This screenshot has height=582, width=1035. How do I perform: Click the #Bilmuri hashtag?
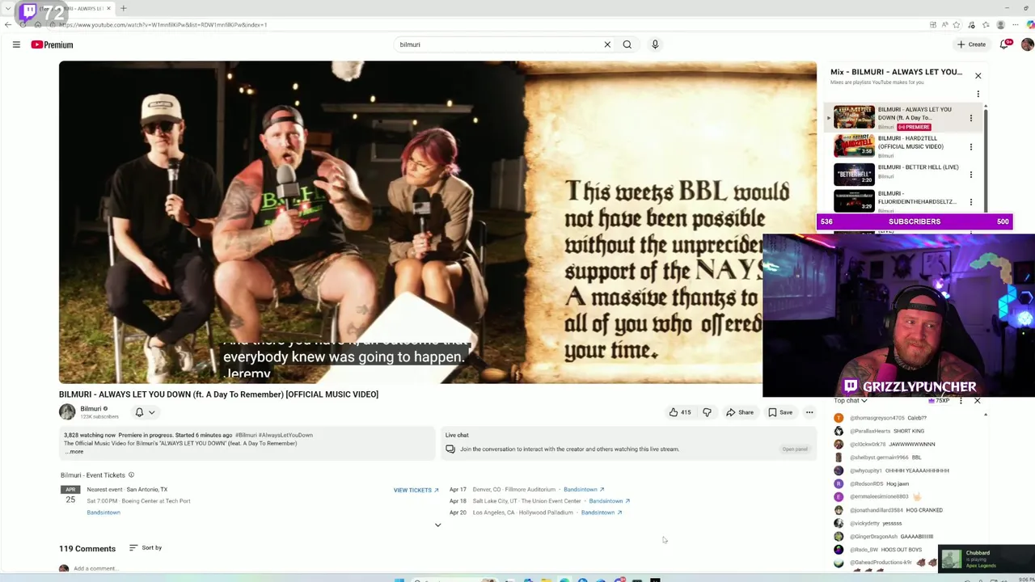pos(246,435)
